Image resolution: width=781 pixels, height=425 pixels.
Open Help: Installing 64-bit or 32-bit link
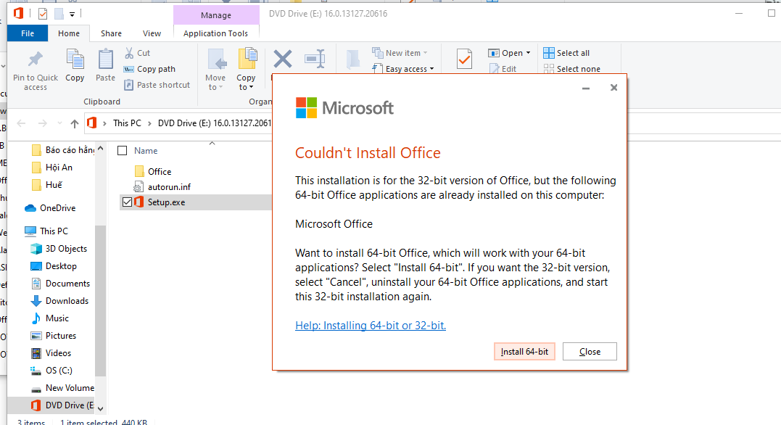(371, 326)
